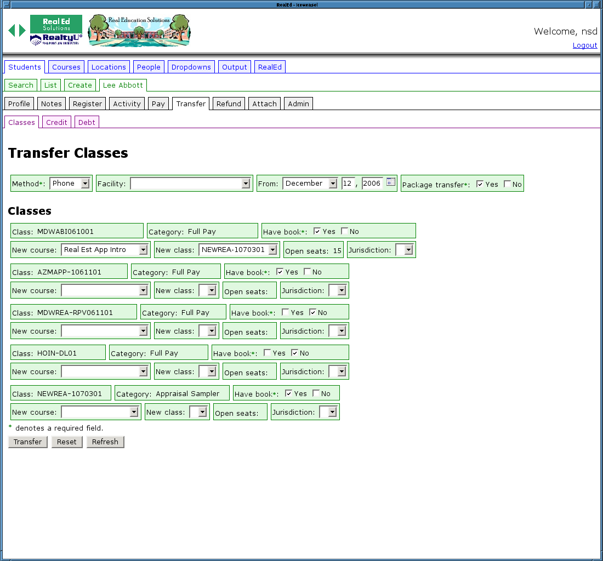Viewport: 603px width, 561px height.
Task: Check Have book No for MDWABI061001
Action: 344,231
